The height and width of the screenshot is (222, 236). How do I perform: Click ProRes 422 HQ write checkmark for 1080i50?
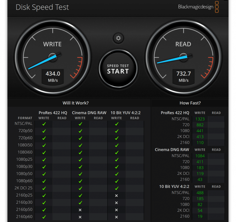tap(44, 145)
